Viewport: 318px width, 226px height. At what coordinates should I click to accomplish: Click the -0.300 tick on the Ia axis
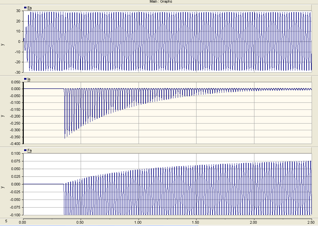point(15,130)
